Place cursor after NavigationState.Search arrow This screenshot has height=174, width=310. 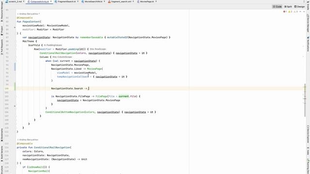tap(88, 88)
